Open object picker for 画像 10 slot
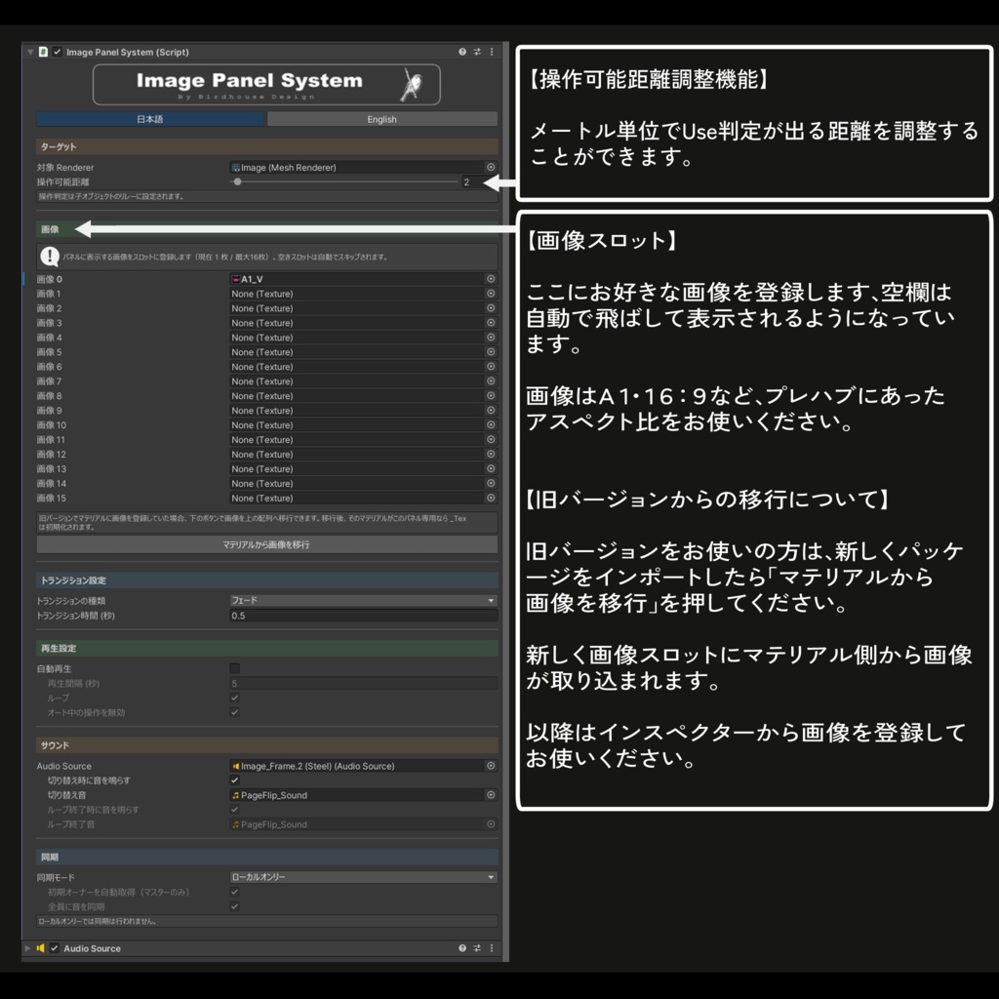This screenshot has width=999, height=999. 491,425
